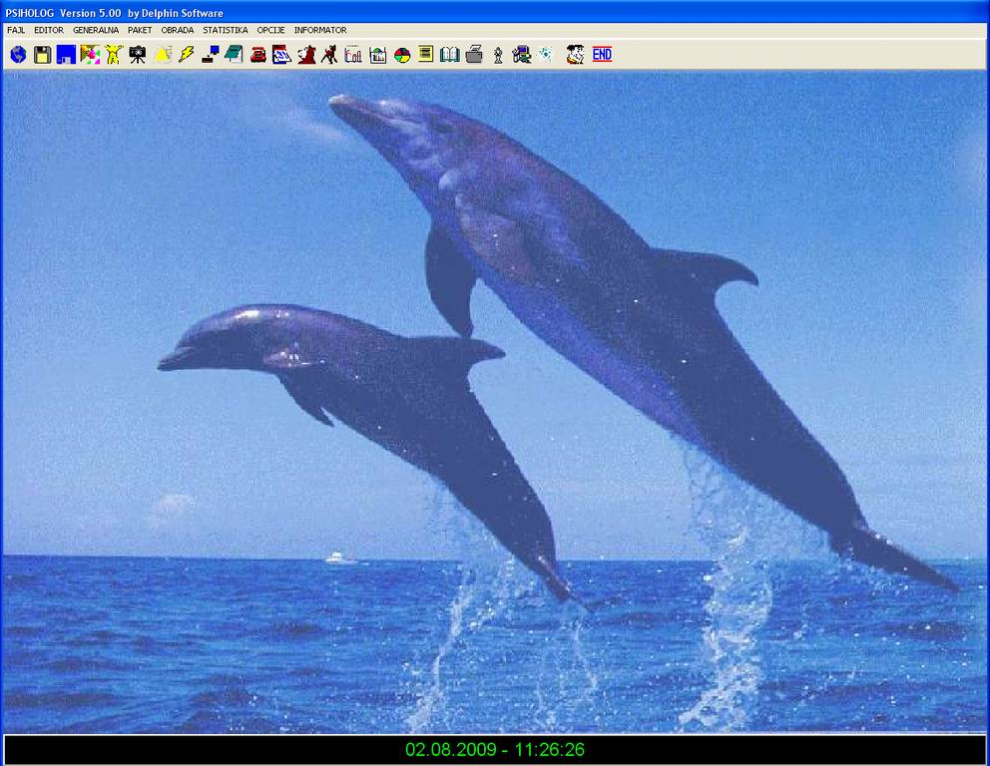Click the cartoon character face icon
Image resolution: width=990 pixels, height=766 pixels.
575,55
